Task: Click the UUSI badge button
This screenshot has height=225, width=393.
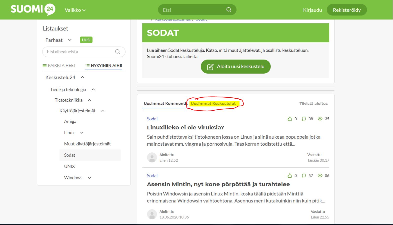Action: pos(86,40)
